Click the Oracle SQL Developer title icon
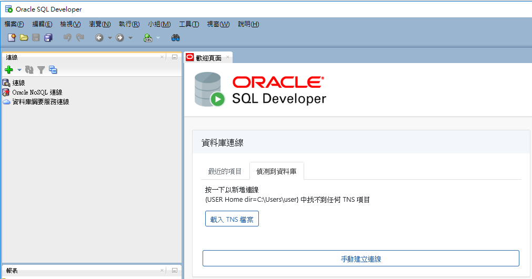 [x=9, y=9]
